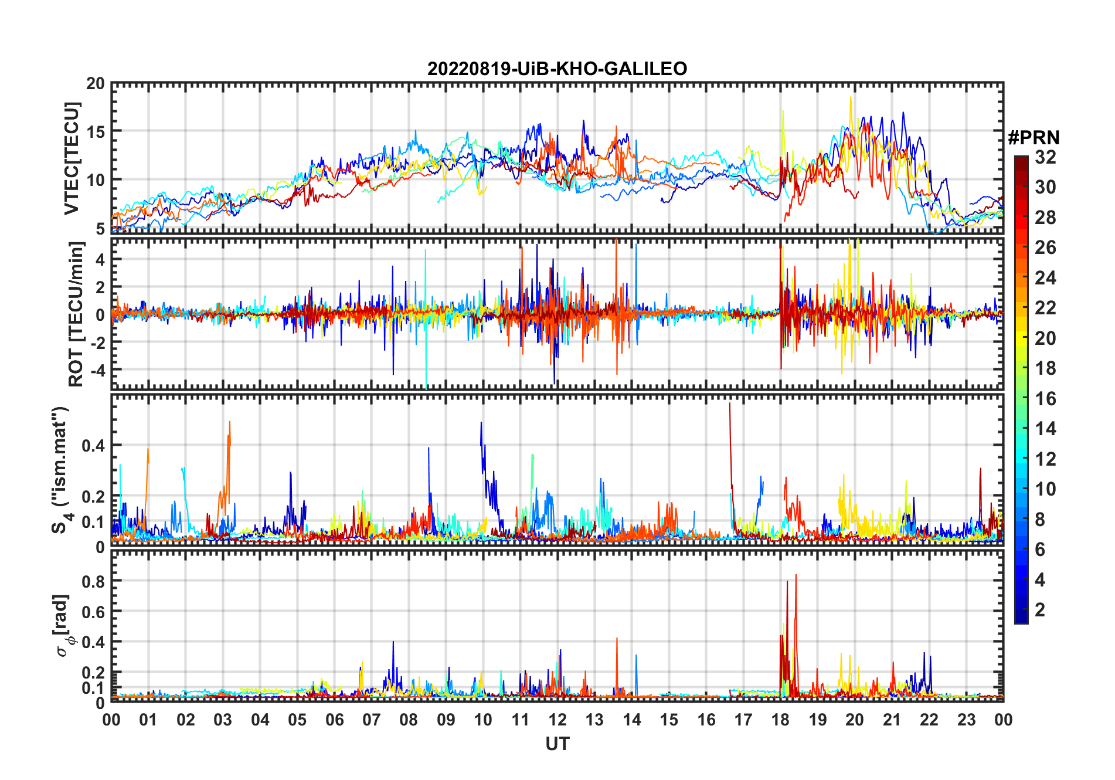Click x-axis hour tick label 15
The width and height of the screenshot is (1115, 780).
(x=669, y=720)
